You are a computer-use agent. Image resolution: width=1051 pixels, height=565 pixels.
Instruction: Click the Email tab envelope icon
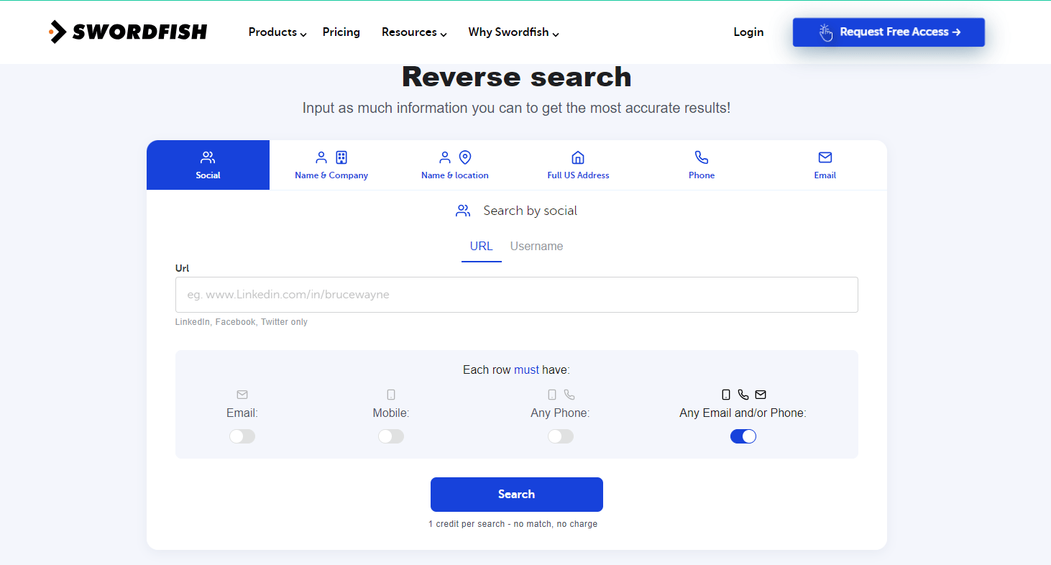tap(825, 157)
